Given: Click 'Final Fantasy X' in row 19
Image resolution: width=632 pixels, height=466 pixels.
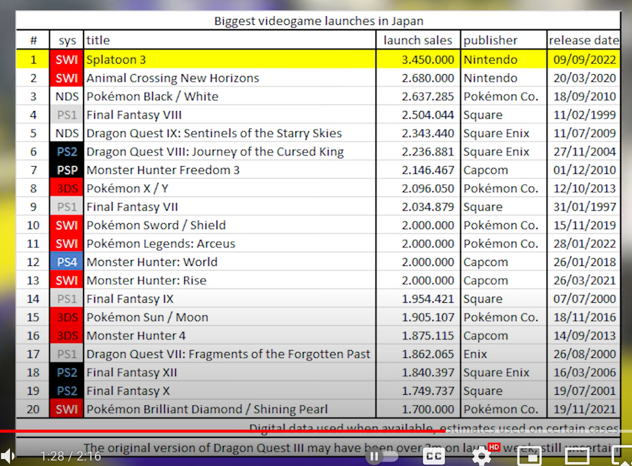Looking at the screenshot, I should tap(128, 391).
